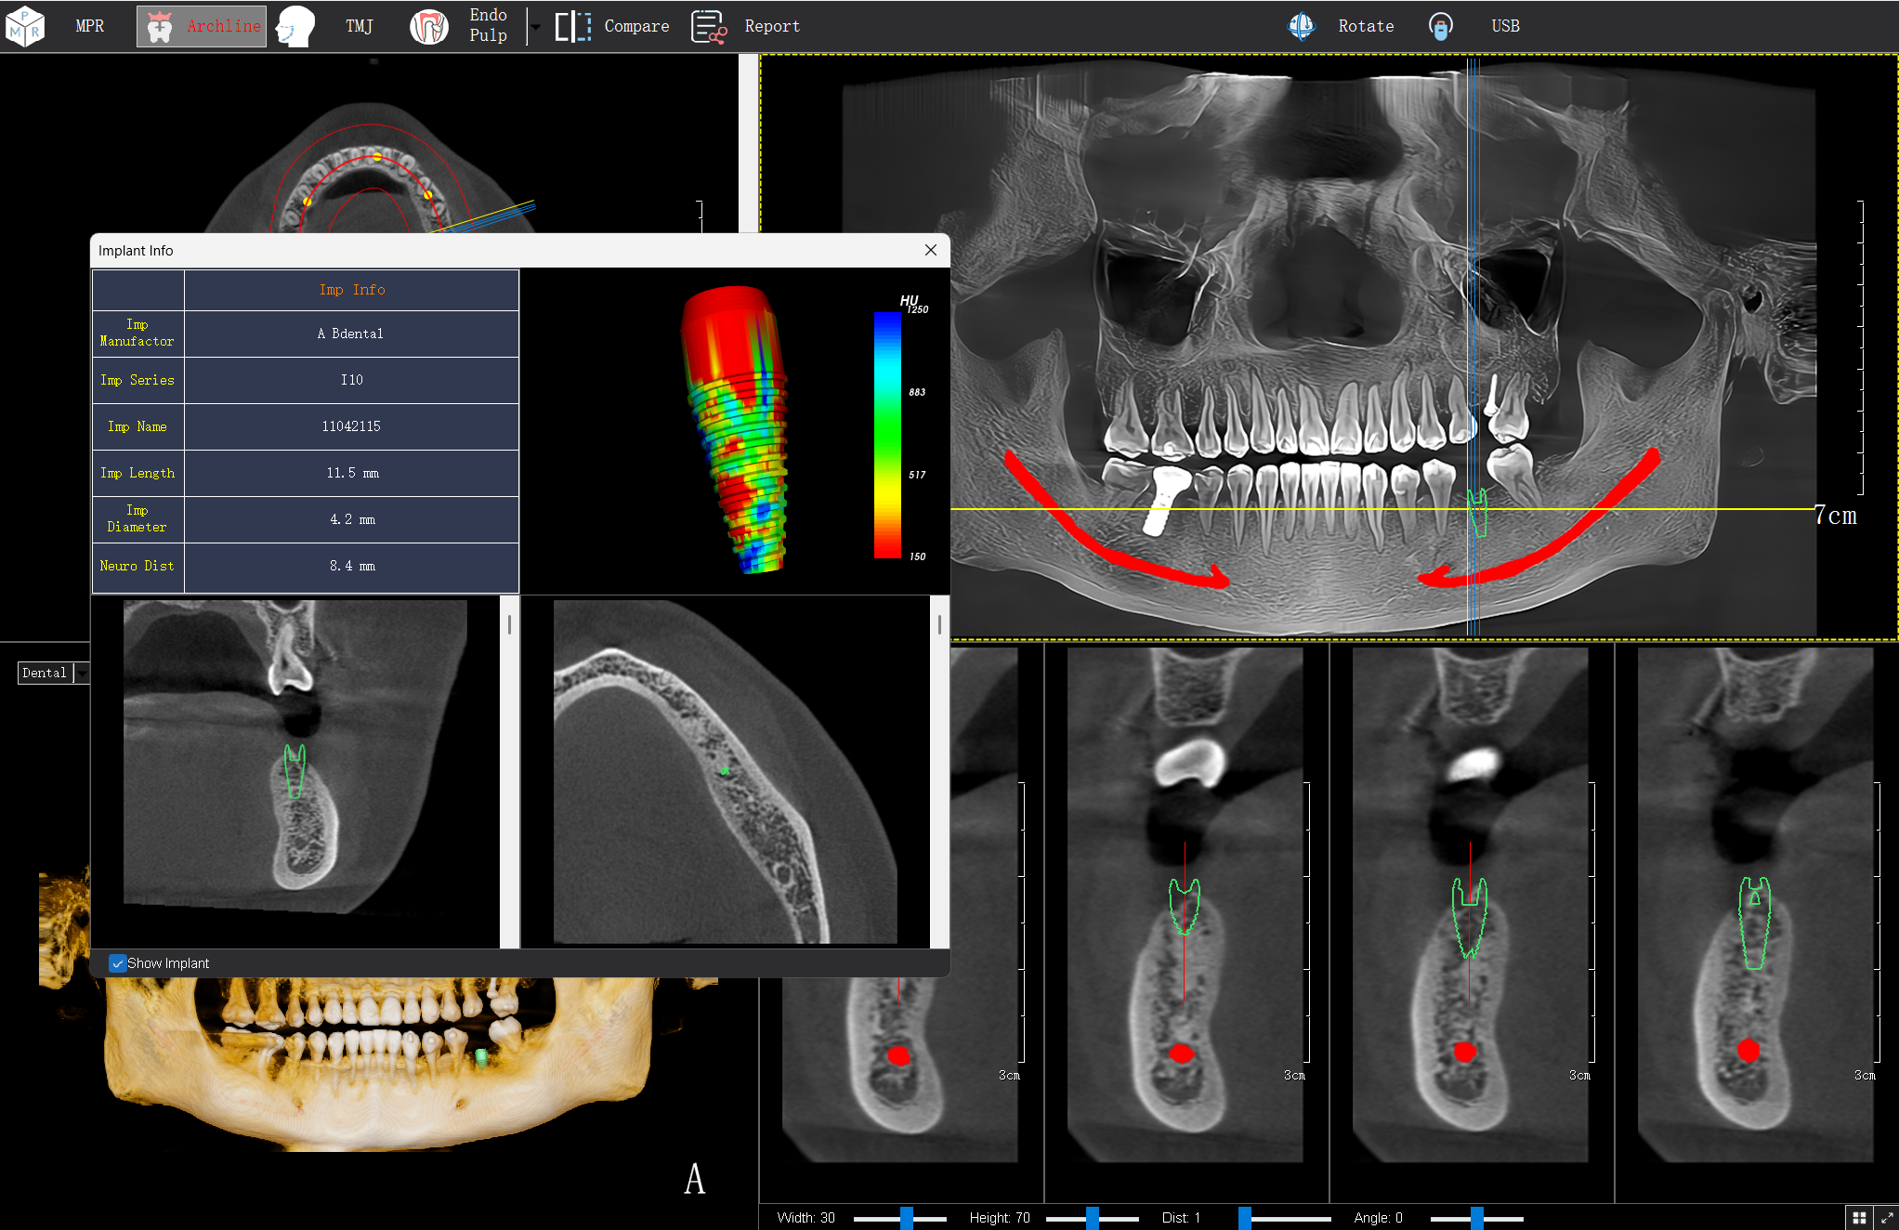1899x1230 pixels.
Task: Click the Endo Pulp tooth icon
Action: pyautogui.click(x=428, y=26)
